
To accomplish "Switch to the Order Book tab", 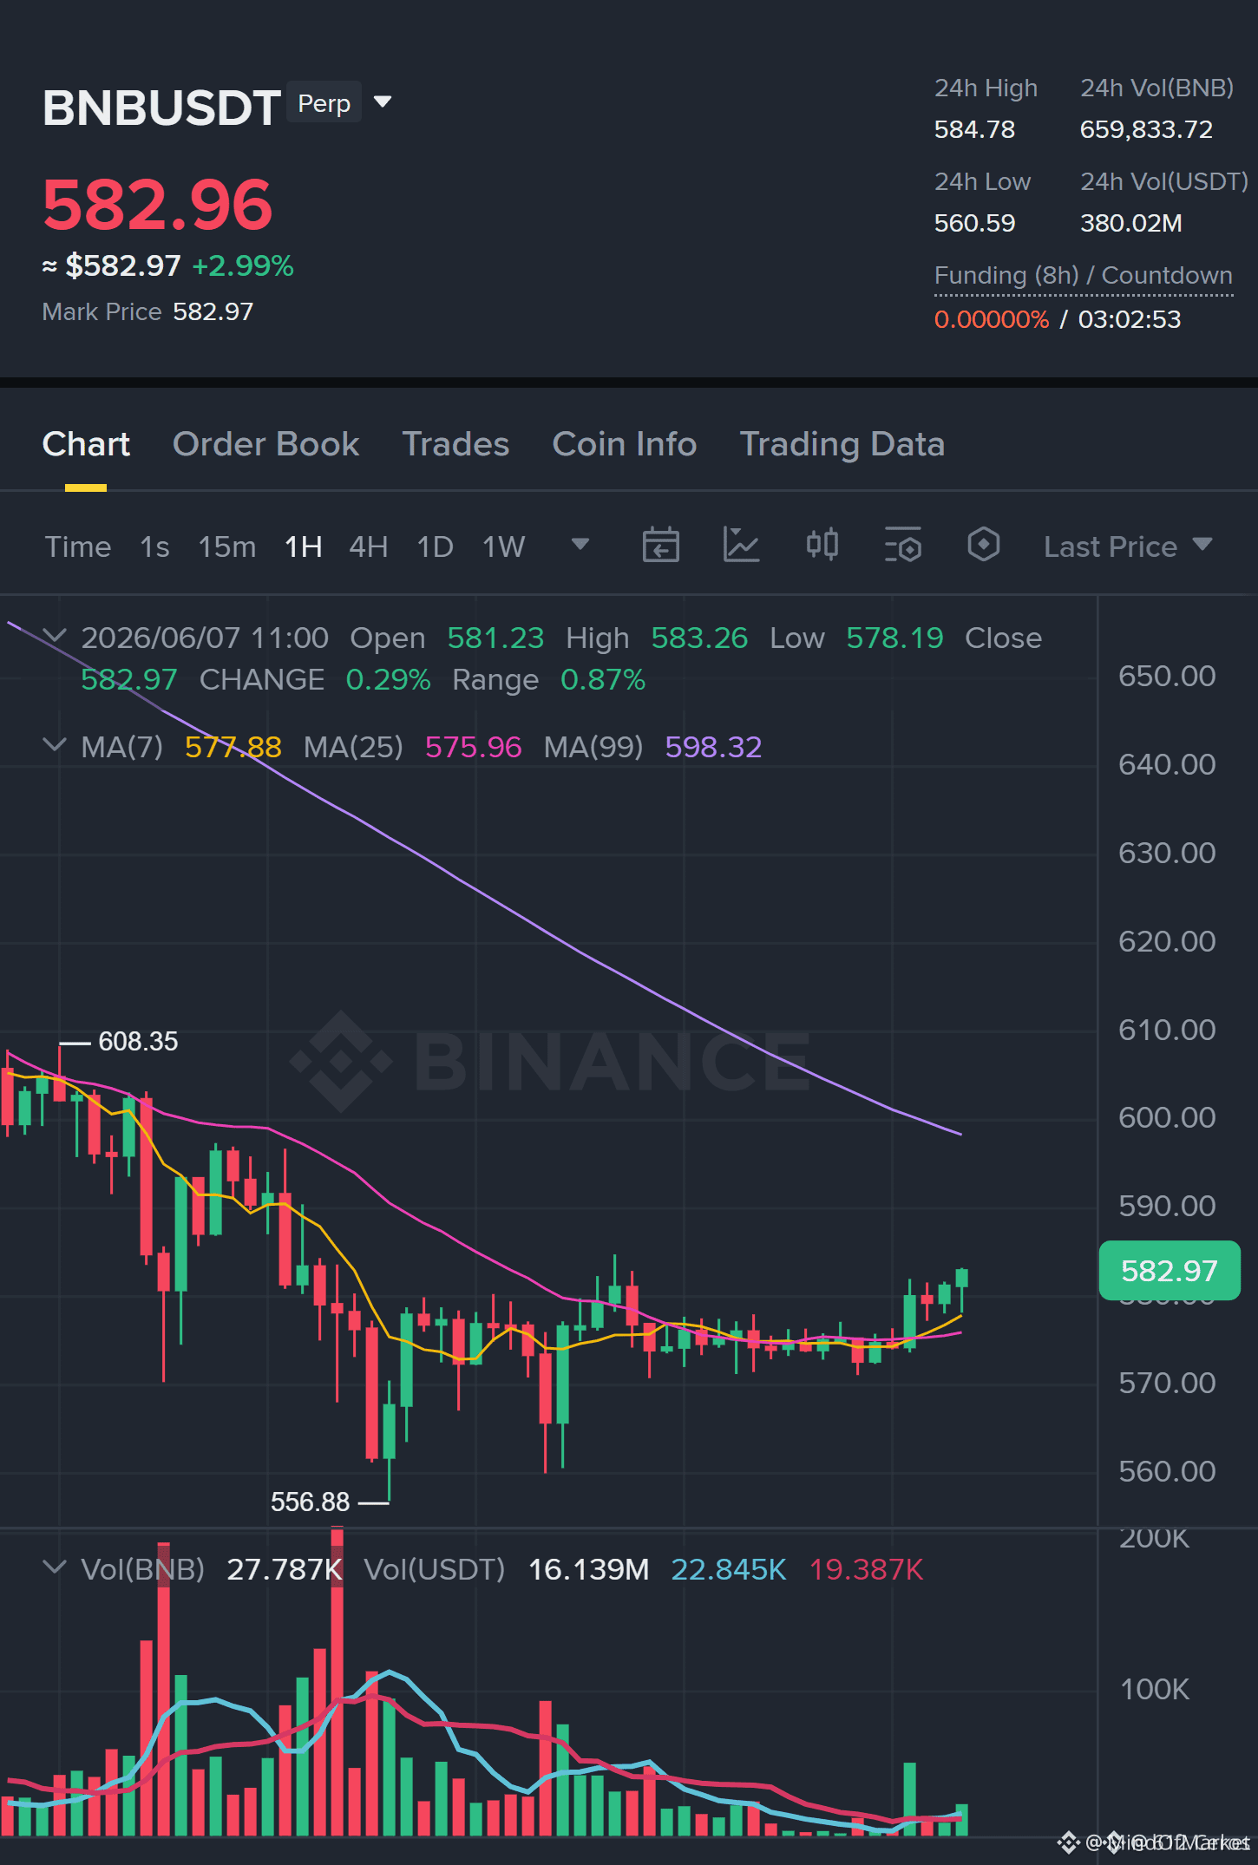I will pos(265,444).
